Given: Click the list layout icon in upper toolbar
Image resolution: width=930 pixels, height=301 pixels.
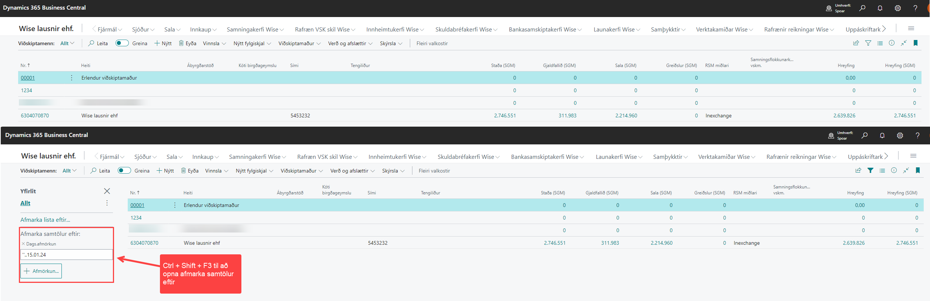Looking at the screenshot, I should [x=880, y=43].
